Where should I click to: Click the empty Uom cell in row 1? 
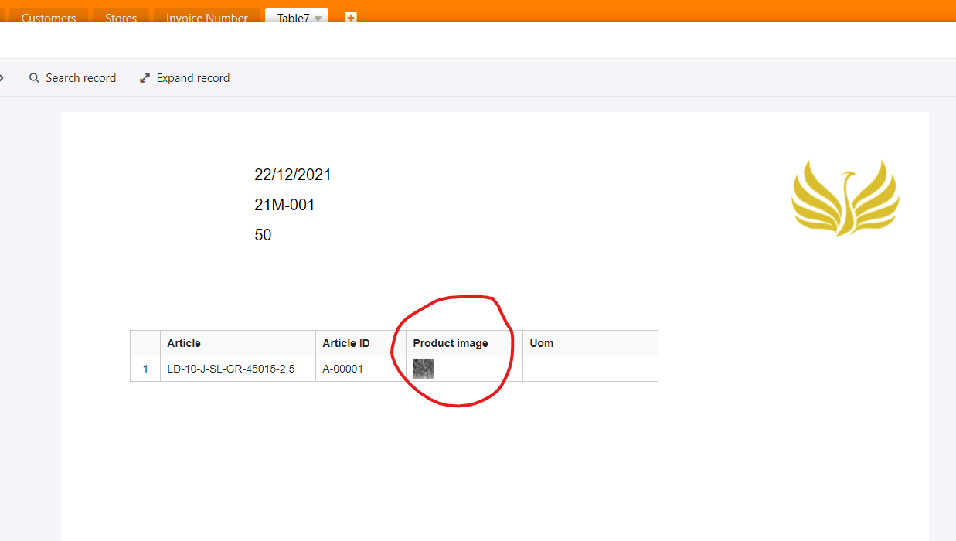590,369
